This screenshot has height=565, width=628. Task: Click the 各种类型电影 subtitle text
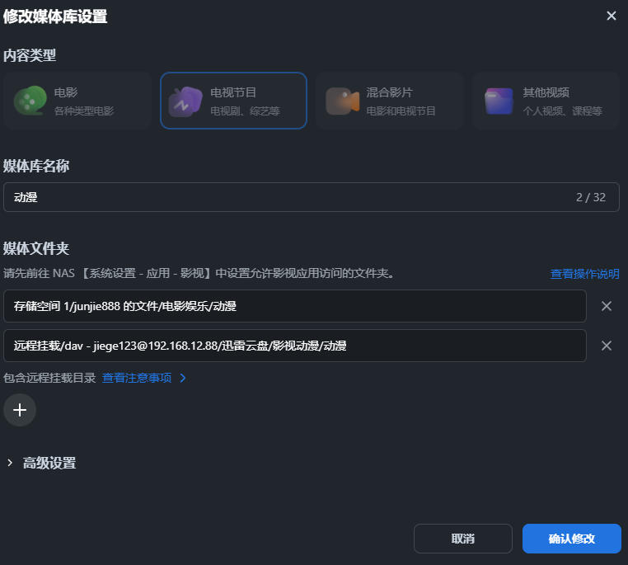click(84, 111)
